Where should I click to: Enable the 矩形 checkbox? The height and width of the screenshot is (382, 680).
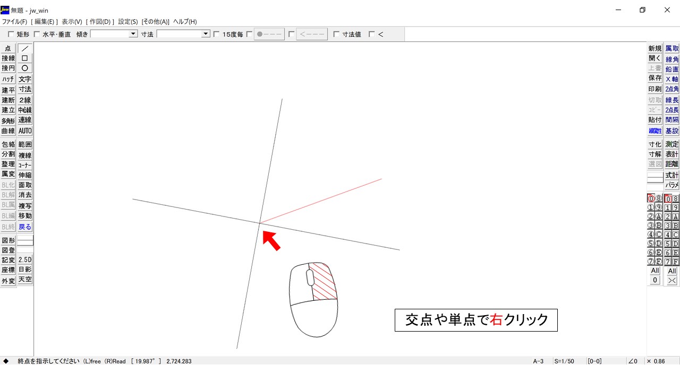(x=11, y=34)
